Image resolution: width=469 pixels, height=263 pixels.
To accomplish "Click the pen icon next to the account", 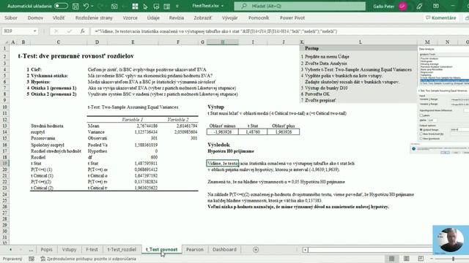I will pos(419,6).
